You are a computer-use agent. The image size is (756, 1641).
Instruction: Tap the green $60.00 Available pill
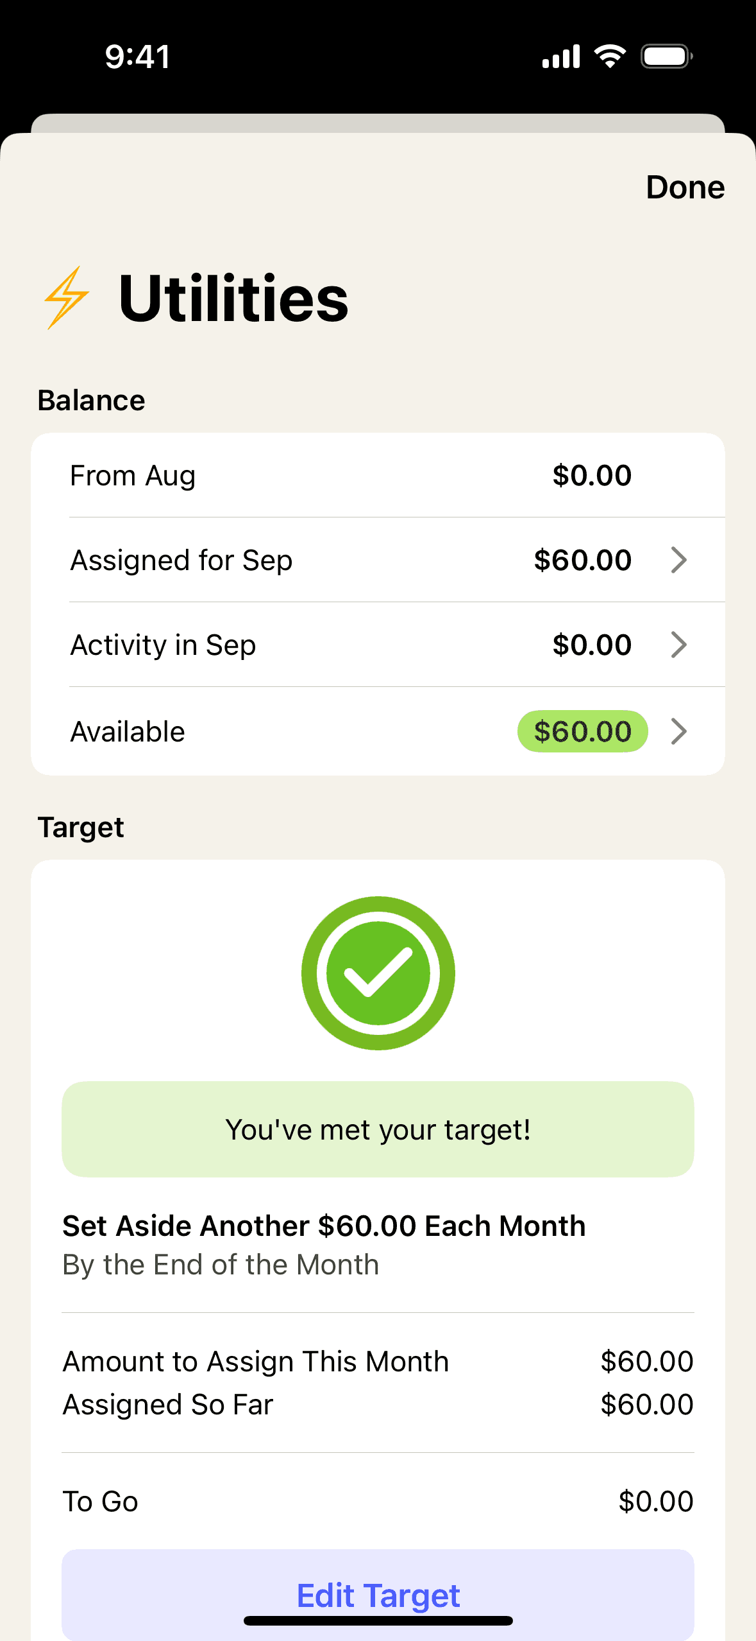[x=582, y=731]
